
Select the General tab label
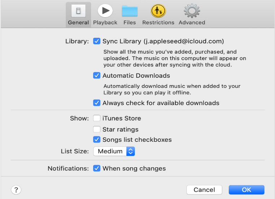click(x=78, y=23)
